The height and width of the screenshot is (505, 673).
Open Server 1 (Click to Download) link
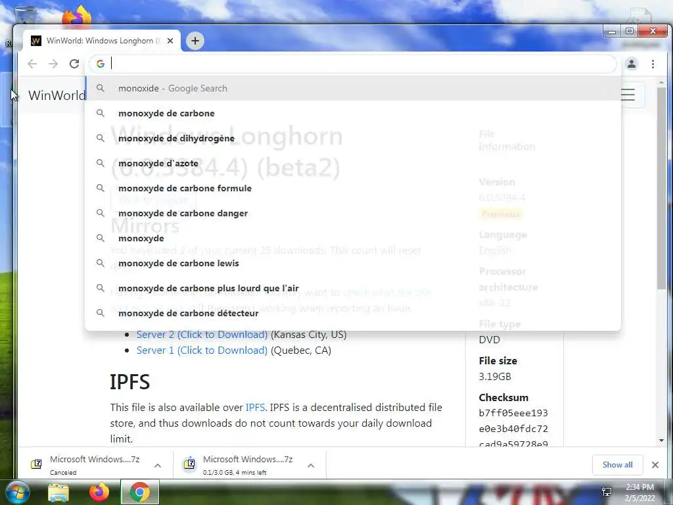202,350
